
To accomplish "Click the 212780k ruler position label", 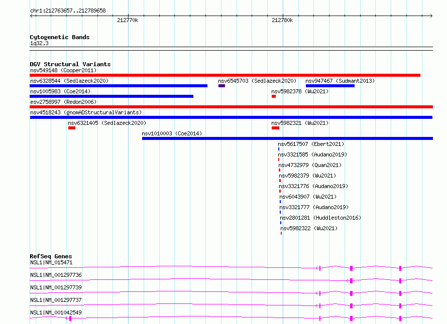I will [x=282, y=20].
